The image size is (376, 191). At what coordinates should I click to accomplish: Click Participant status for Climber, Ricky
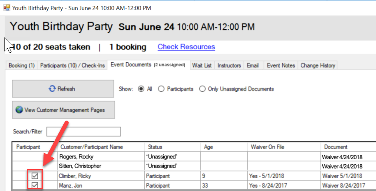[158, 176]
